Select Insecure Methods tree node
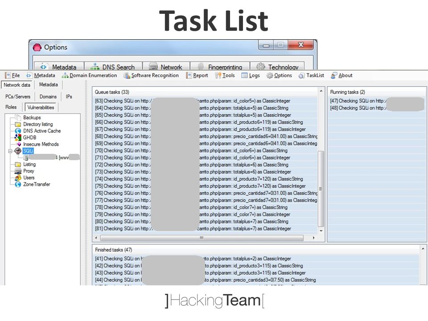This screenshot has height=321, width=428. [x=41, y=144]
